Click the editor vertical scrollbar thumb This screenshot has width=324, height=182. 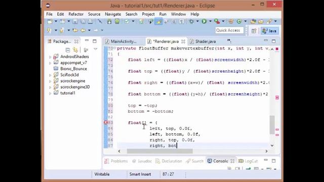tap(272, 125)
